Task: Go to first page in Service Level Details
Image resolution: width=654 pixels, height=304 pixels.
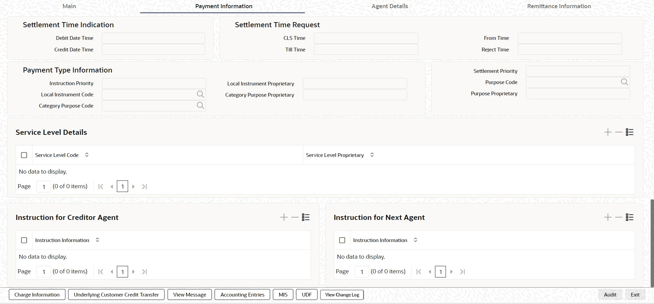Action: 100,187
